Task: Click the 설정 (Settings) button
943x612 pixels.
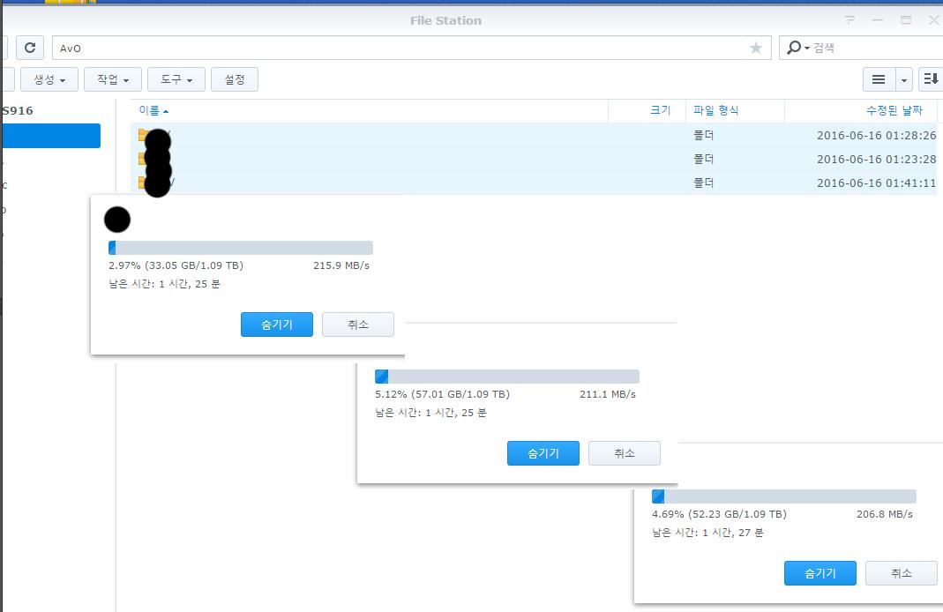Action: coord(235,79)
